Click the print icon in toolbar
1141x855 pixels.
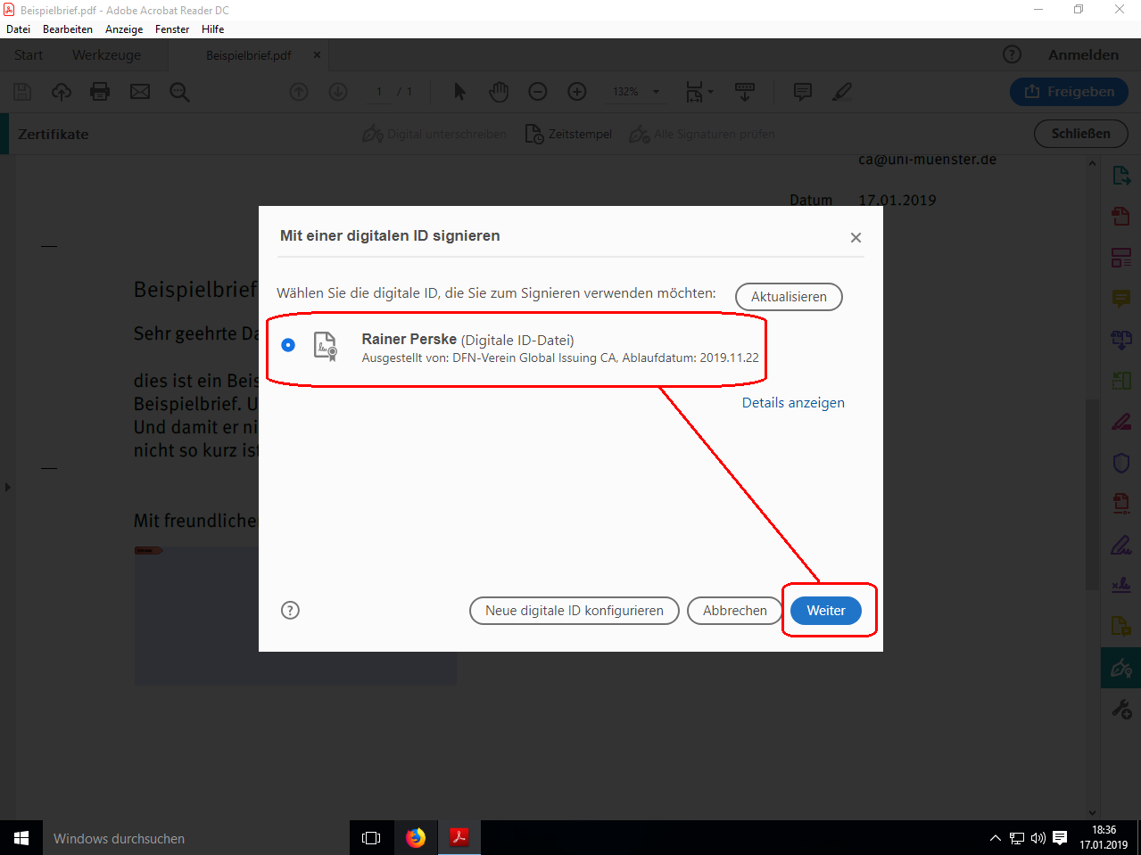click(100, 92)
